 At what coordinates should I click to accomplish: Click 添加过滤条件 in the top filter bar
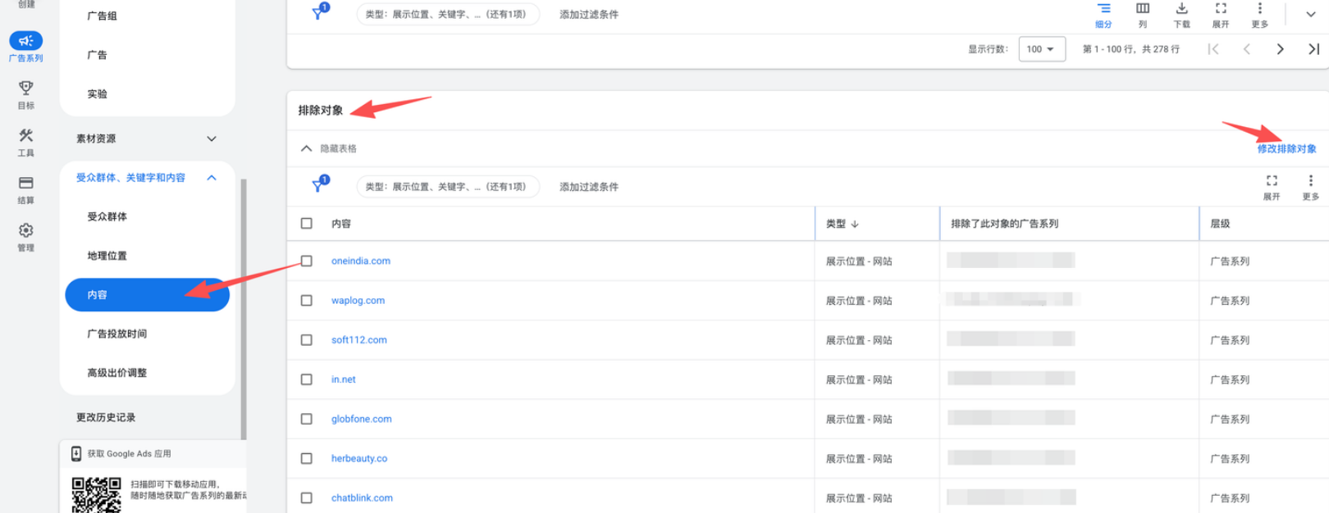pos(589,15)
